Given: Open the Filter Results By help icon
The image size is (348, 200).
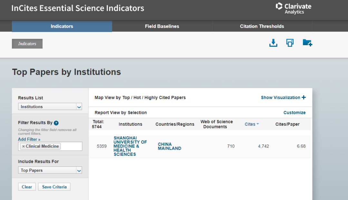Looking at the screenshot, I should pos(56,123).
